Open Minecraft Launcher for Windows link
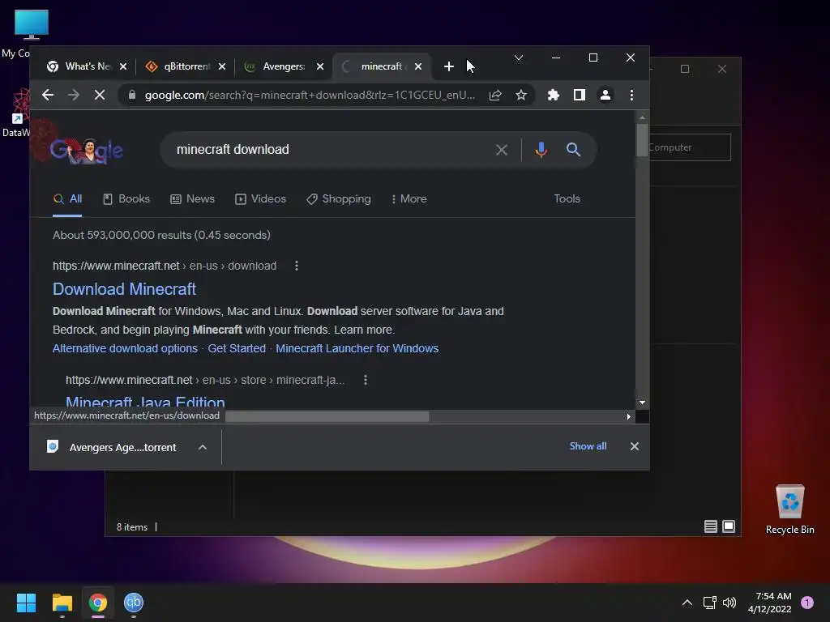 point(357,348)
